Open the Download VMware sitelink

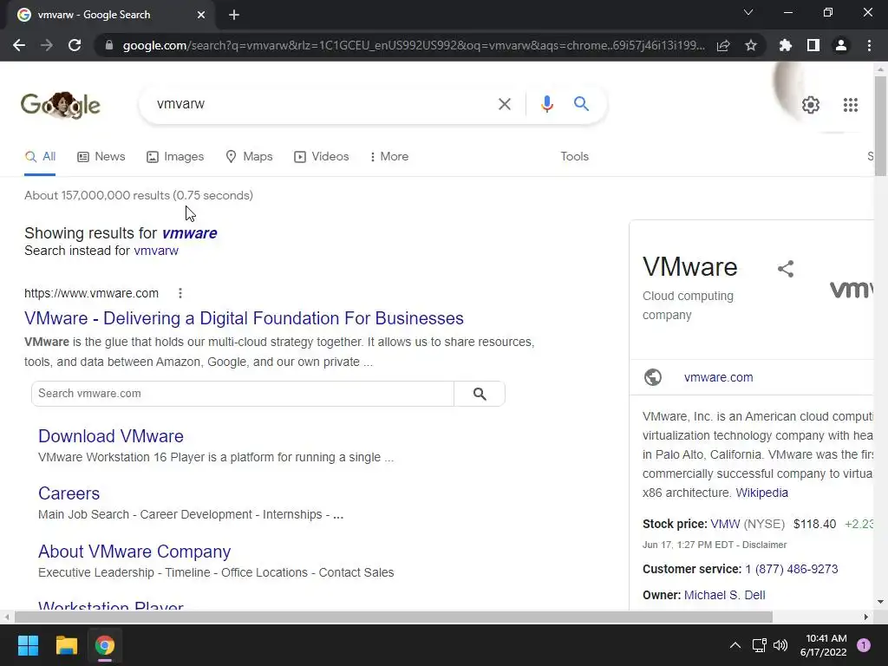[x=111, y=436]
